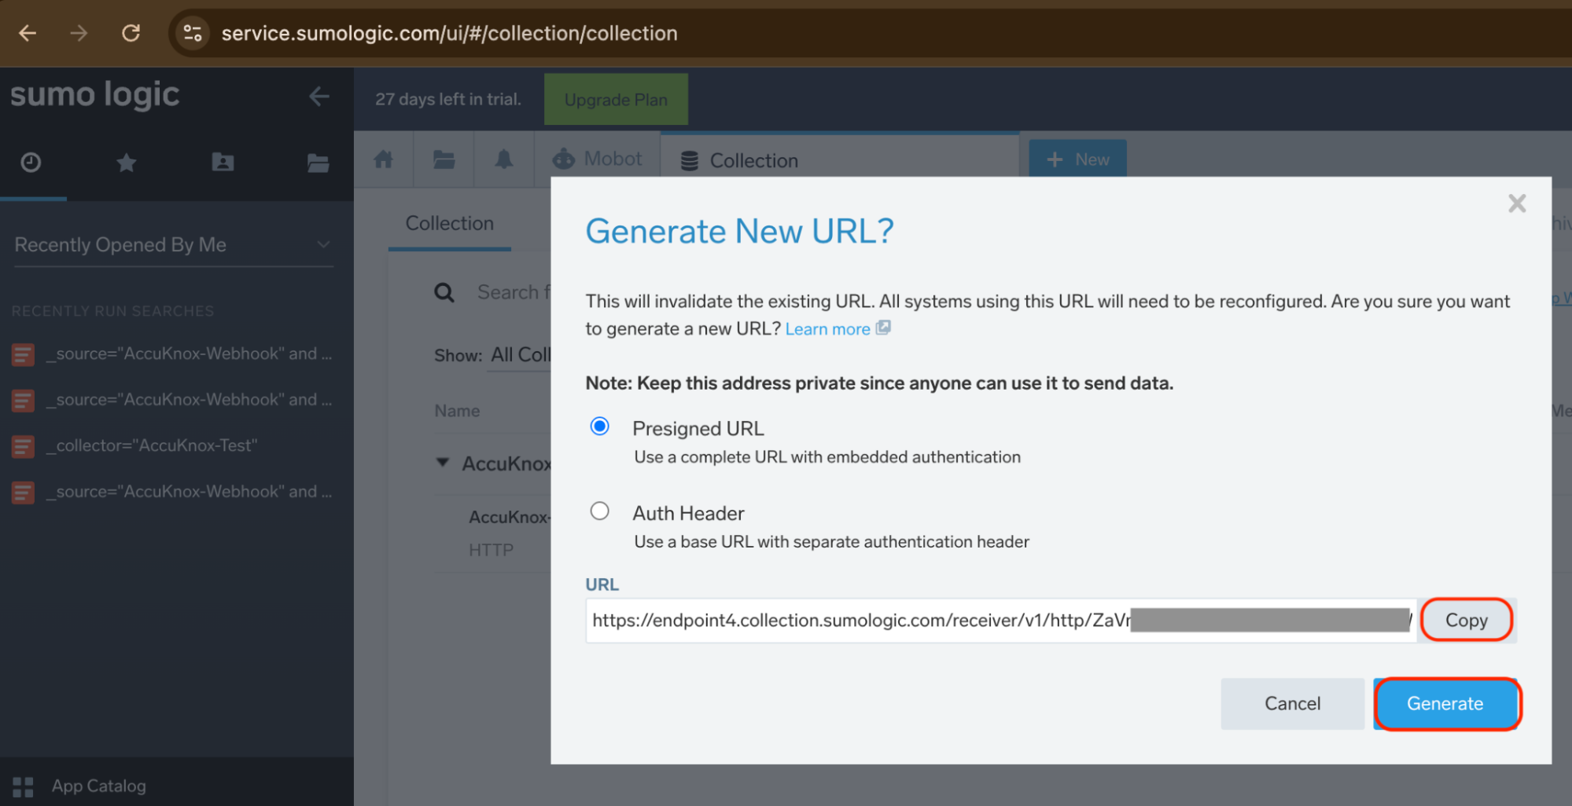The height and width of the screenshot is (806, 1572).
Task: Select the Collection sub-tab
Action: [450, 224]
